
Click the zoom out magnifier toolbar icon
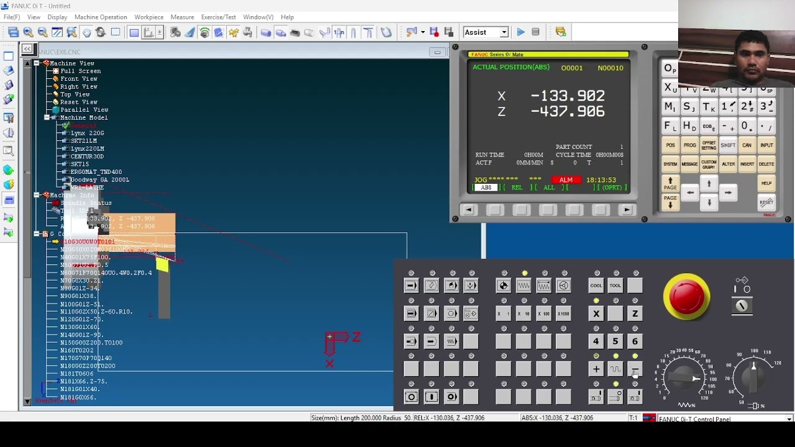(x=42, y=32)
